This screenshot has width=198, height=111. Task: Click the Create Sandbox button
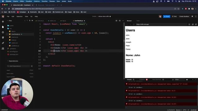[184, 16]
